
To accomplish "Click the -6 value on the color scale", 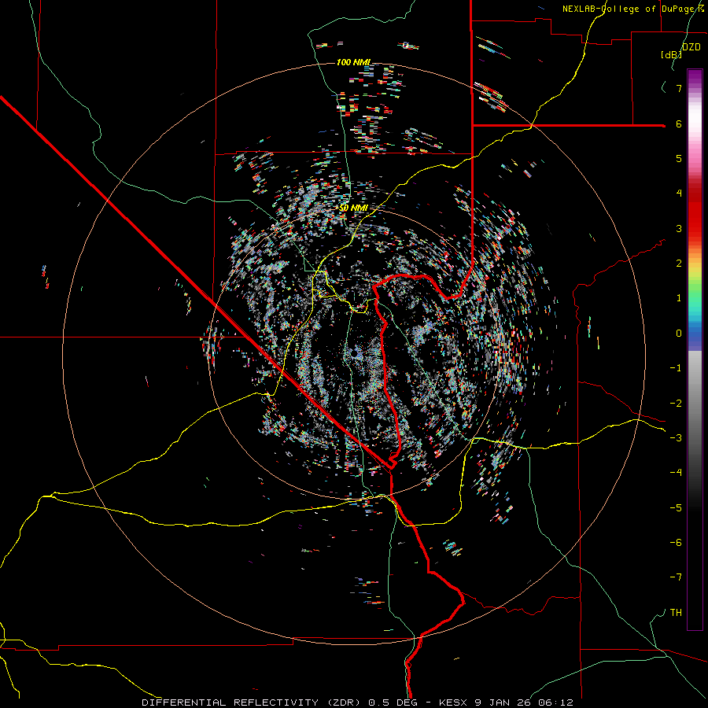I will (676, 542).
